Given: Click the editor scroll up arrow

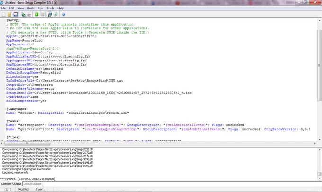Looking at the screenshot, I should tap(319, 20).
